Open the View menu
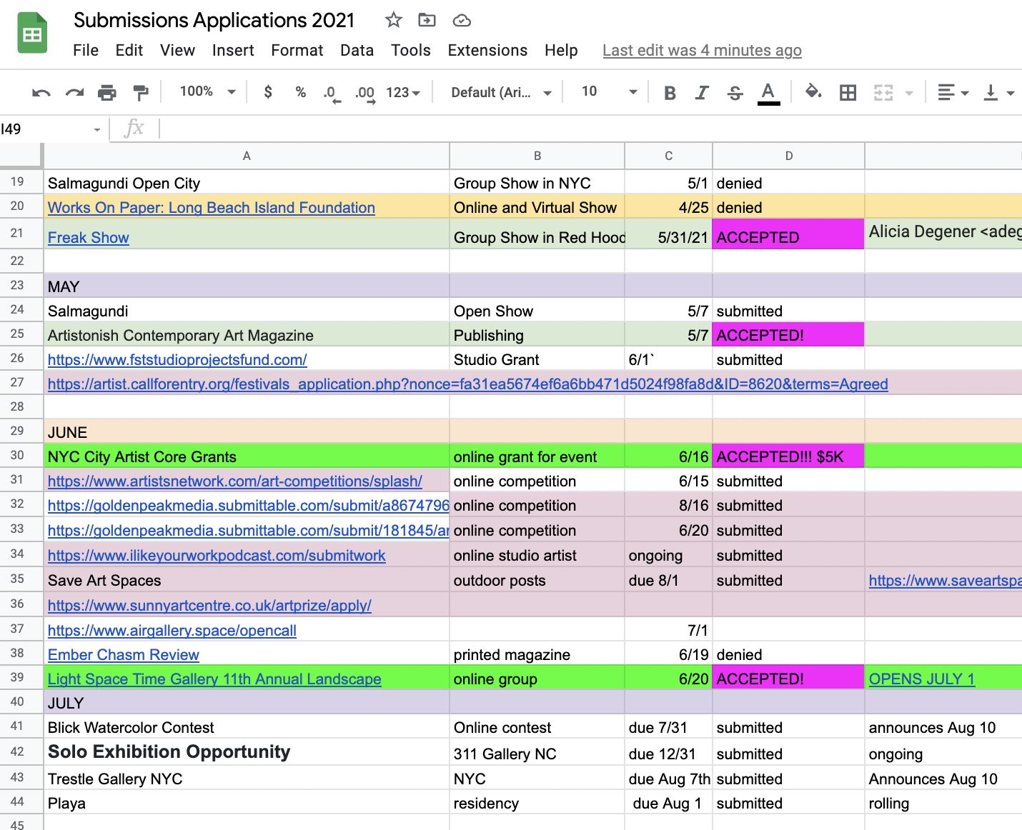The width and height of the screenshot is (1022, 830). pos(177,50)
